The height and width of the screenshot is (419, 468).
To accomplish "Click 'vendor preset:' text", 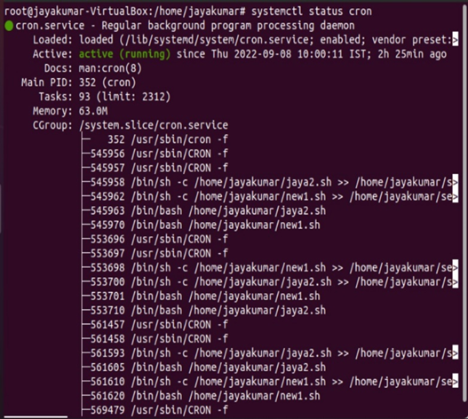I will pyautogui.click(x=412, y=40).
